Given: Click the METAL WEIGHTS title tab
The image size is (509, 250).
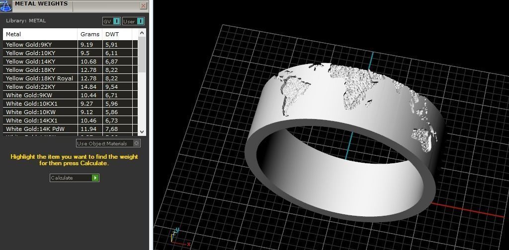Looking at the screenshot, I should pyautogui.click(x=42, y=4).
